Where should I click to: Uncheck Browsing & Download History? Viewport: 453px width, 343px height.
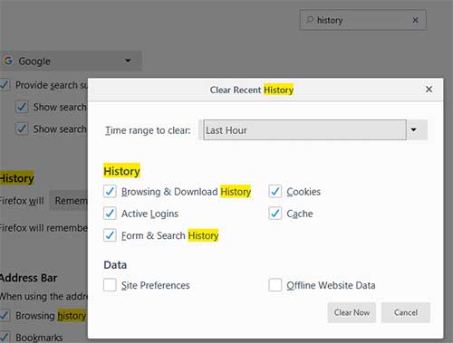[110, 192]
